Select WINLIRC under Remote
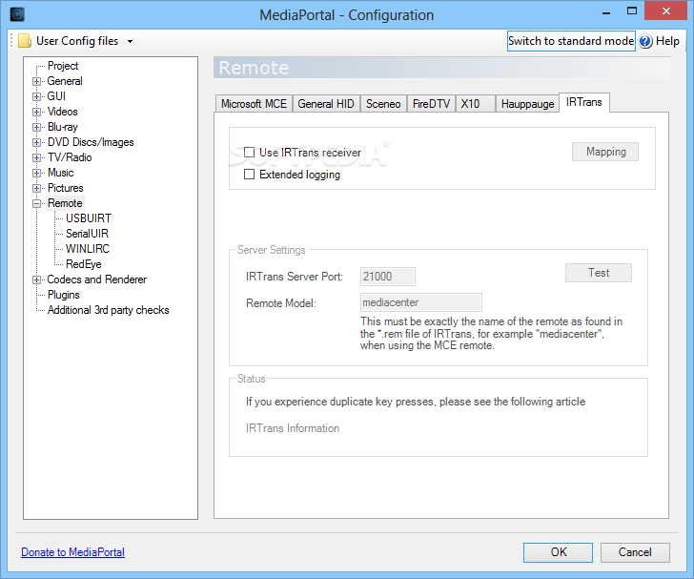The height and width of the screenshot is (579, 694). point(88,249)
